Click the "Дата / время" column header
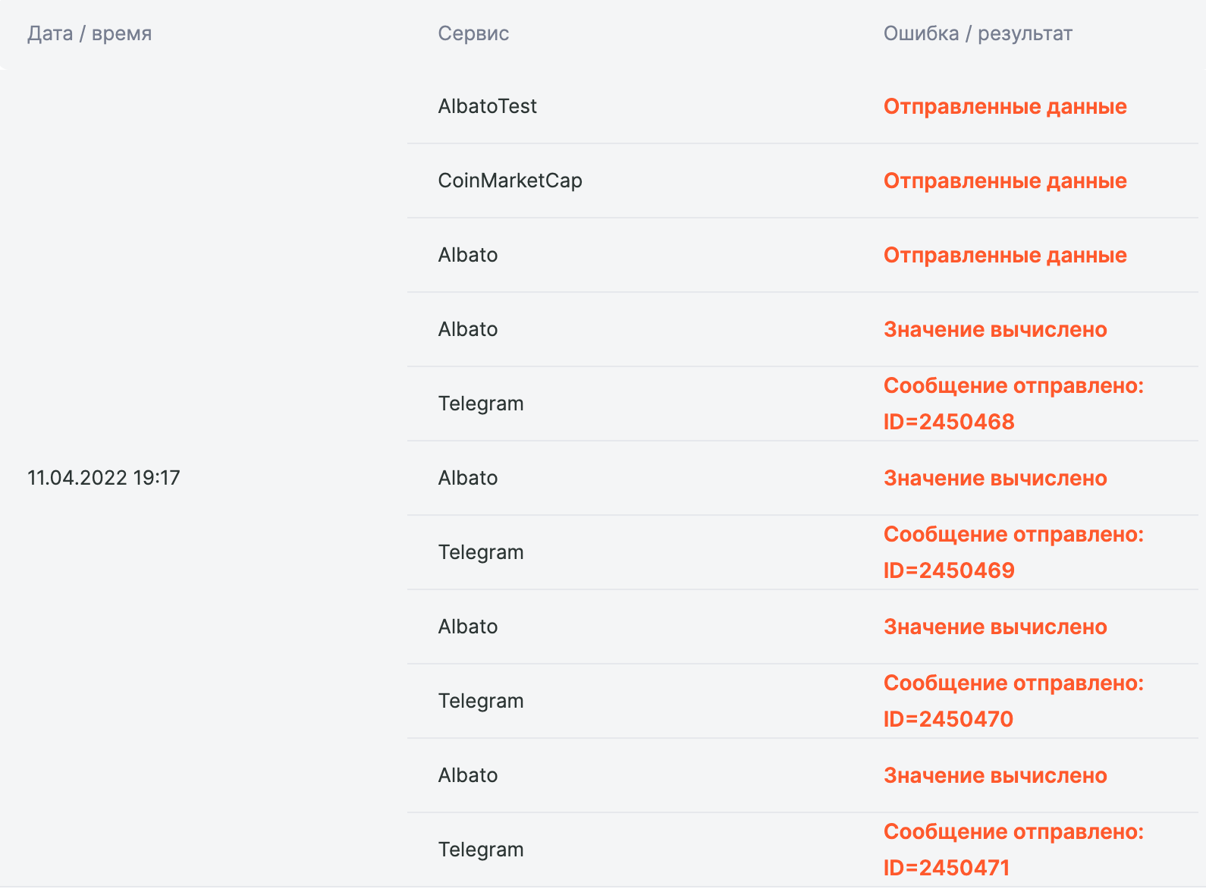The width and height of the screenshot is (1206, 889). click(90, 33)
